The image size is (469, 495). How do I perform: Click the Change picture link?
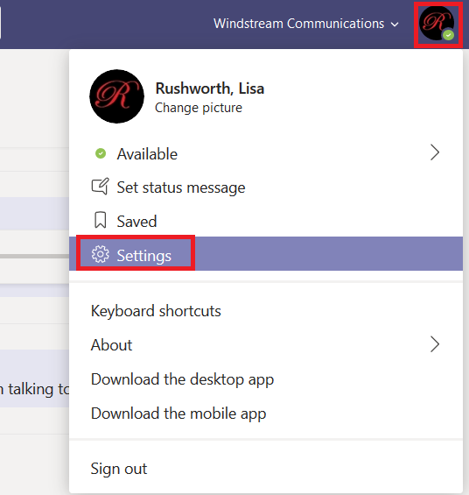click(199, 108)
